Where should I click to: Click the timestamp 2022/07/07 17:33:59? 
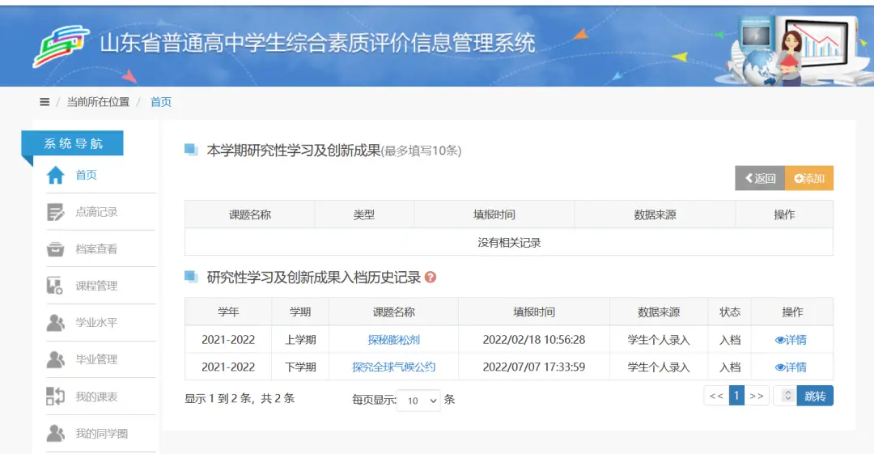(x=534, y=367)
